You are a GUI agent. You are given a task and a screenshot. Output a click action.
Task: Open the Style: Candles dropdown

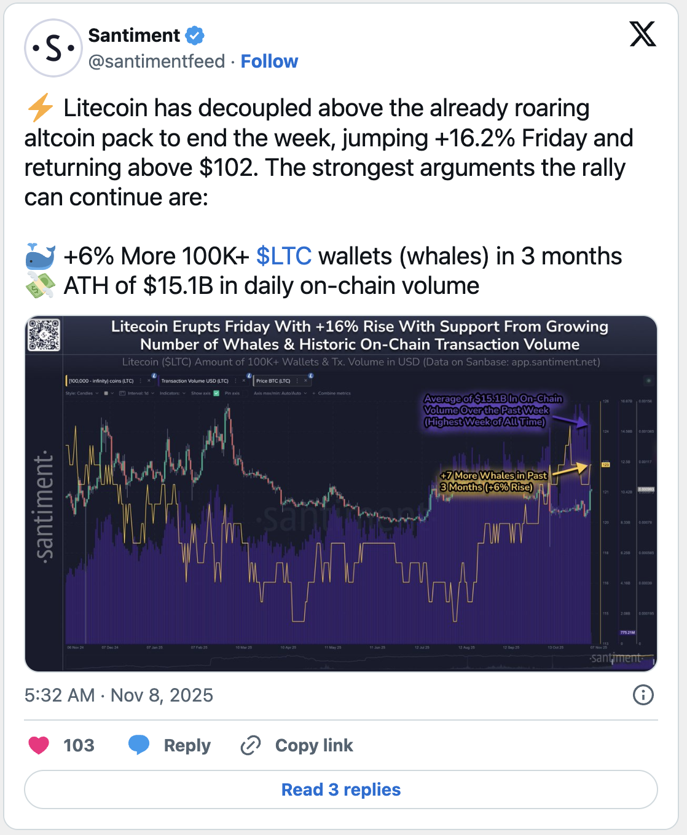(x=82, y=393)
